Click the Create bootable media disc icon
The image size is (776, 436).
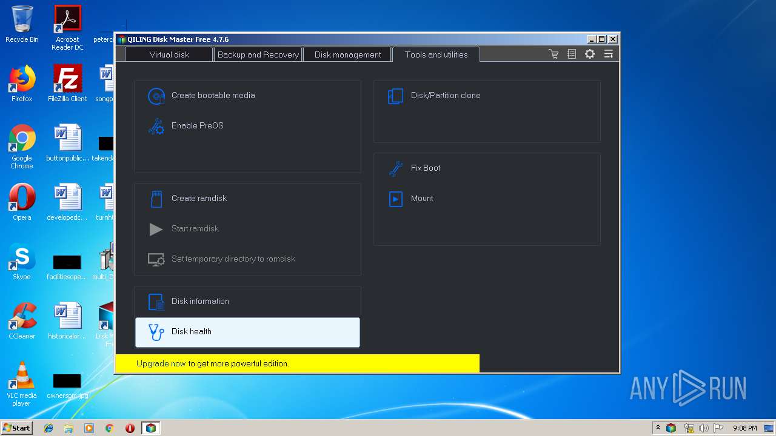click(156, 96)
